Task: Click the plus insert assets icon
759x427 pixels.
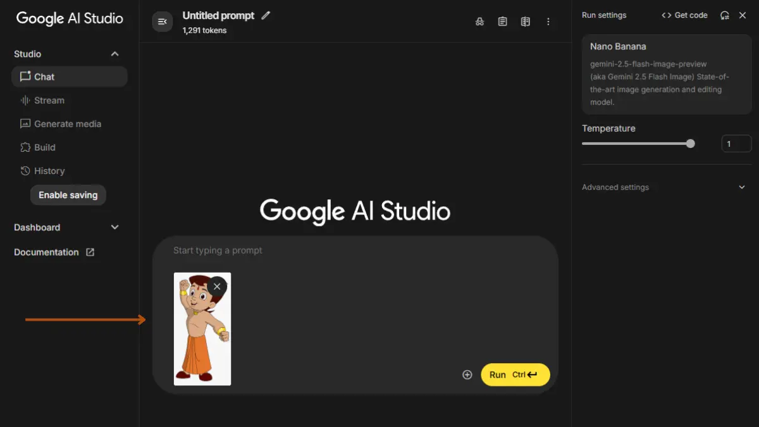Action: coord(467,374)
